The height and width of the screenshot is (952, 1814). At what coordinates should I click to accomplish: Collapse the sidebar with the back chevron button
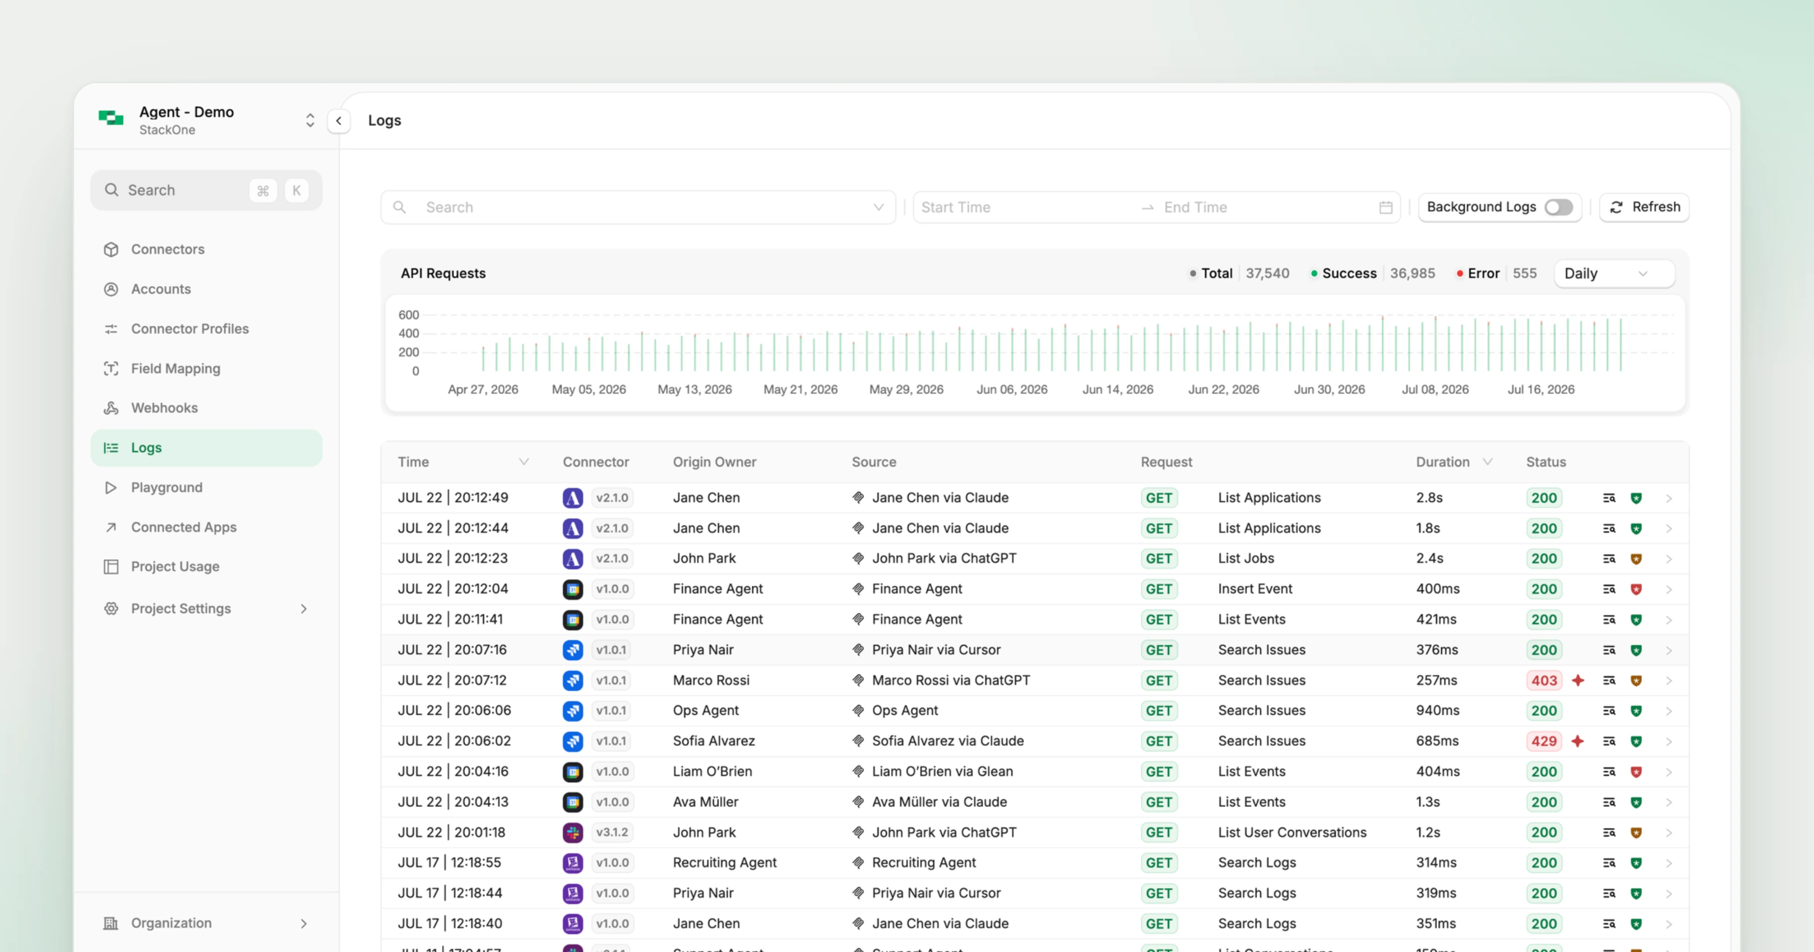(339, 120)
